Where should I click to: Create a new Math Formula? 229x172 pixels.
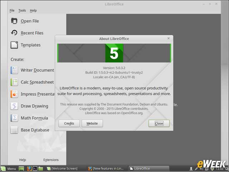point(34,118)
